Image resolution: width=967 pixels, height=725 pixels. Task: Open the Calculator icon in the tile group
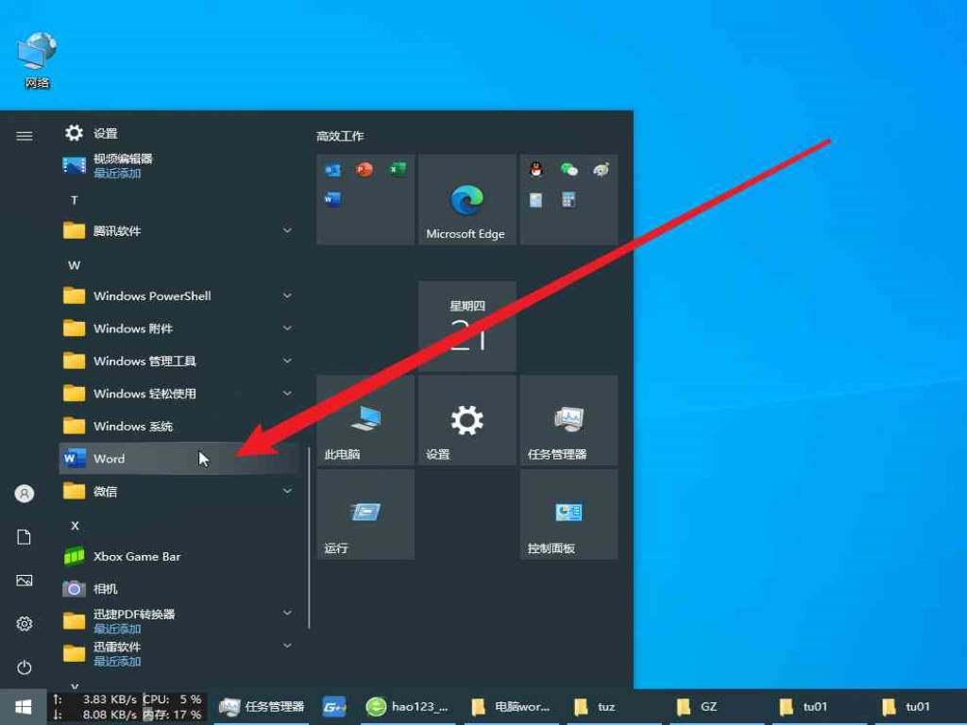(568, 199)
